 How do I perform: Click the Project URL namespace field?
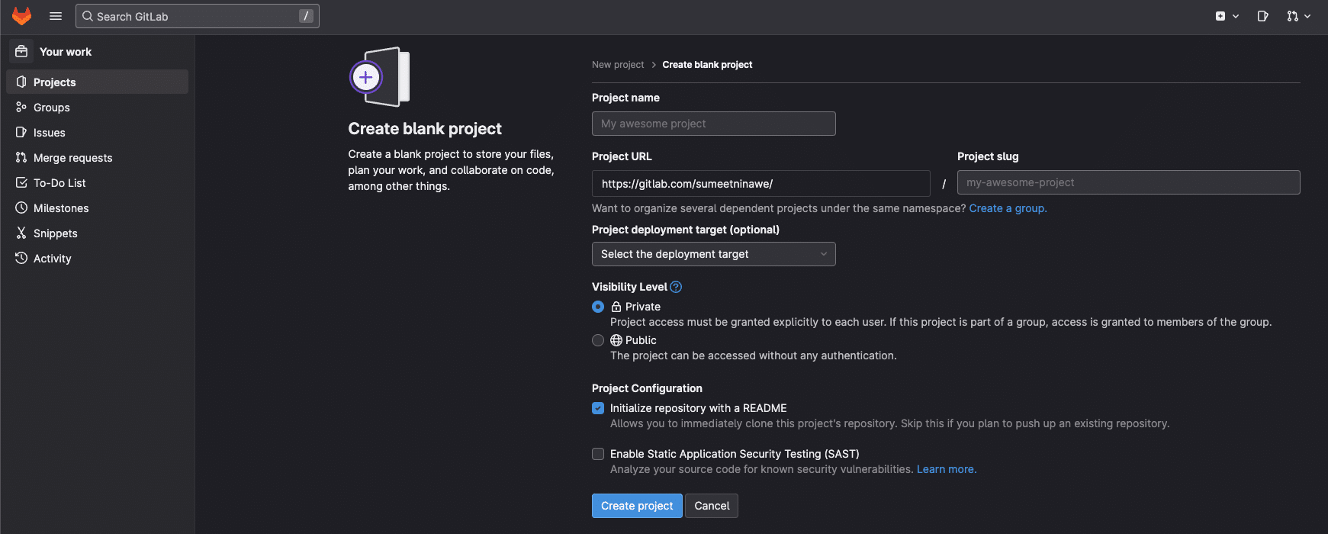(x=761, y=183)
